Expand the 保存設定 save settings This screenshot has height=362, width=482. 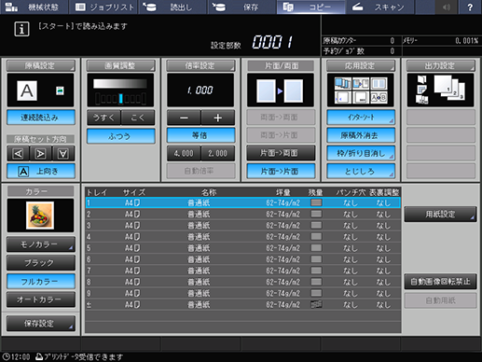tap(41, 324)
